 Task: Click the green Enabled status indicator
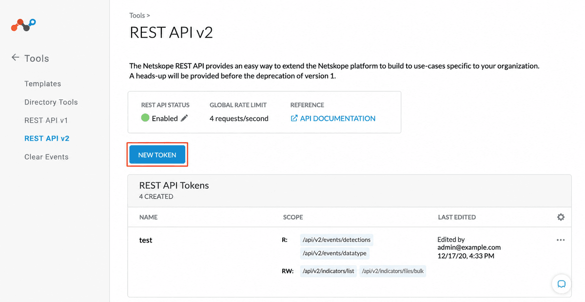[145, 118]
